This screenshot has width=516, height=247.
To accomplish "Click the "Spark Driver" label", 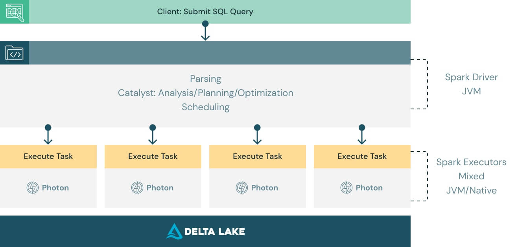I will pos(471,77).
